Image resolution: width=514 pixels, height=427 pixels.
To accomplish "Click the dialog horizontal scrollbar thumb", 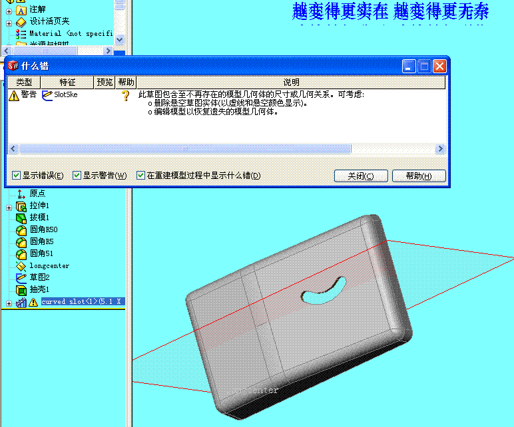I will 185,149.
